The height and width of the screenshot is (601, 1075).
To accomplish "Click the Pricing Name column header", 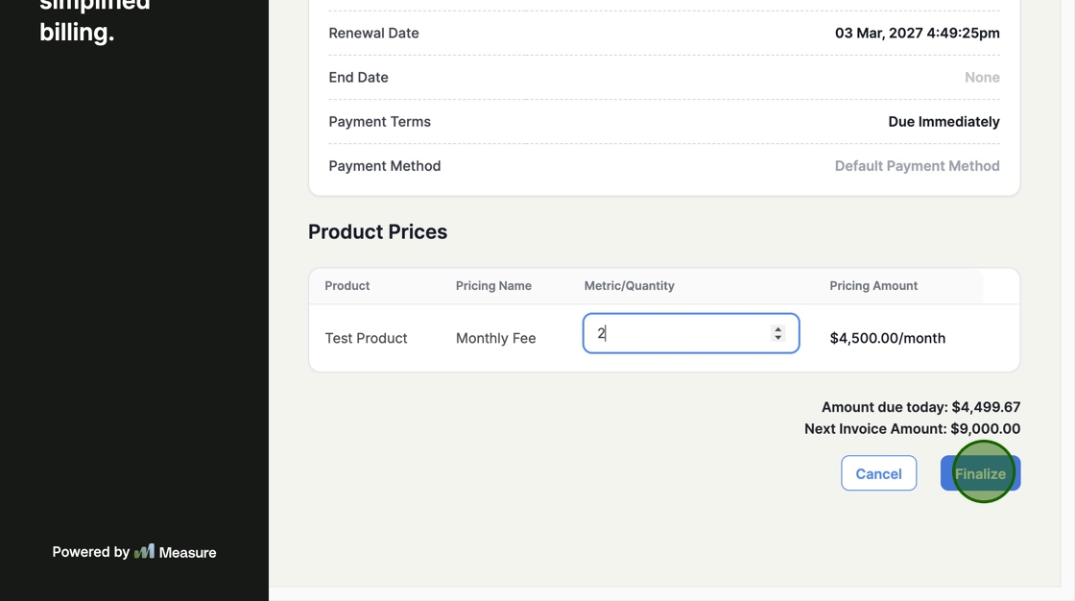I will [x=493, y=285].
